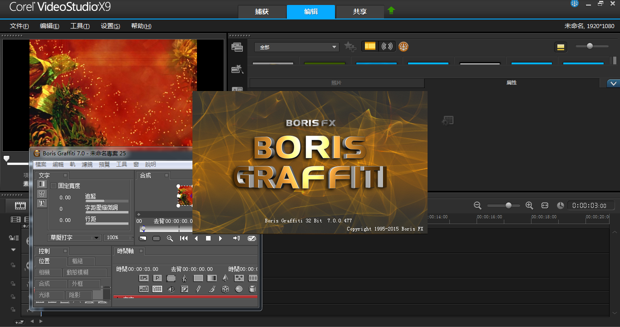Toggle the video filter display button
This screenshot has height=327, width=620.
click(370, 46)
